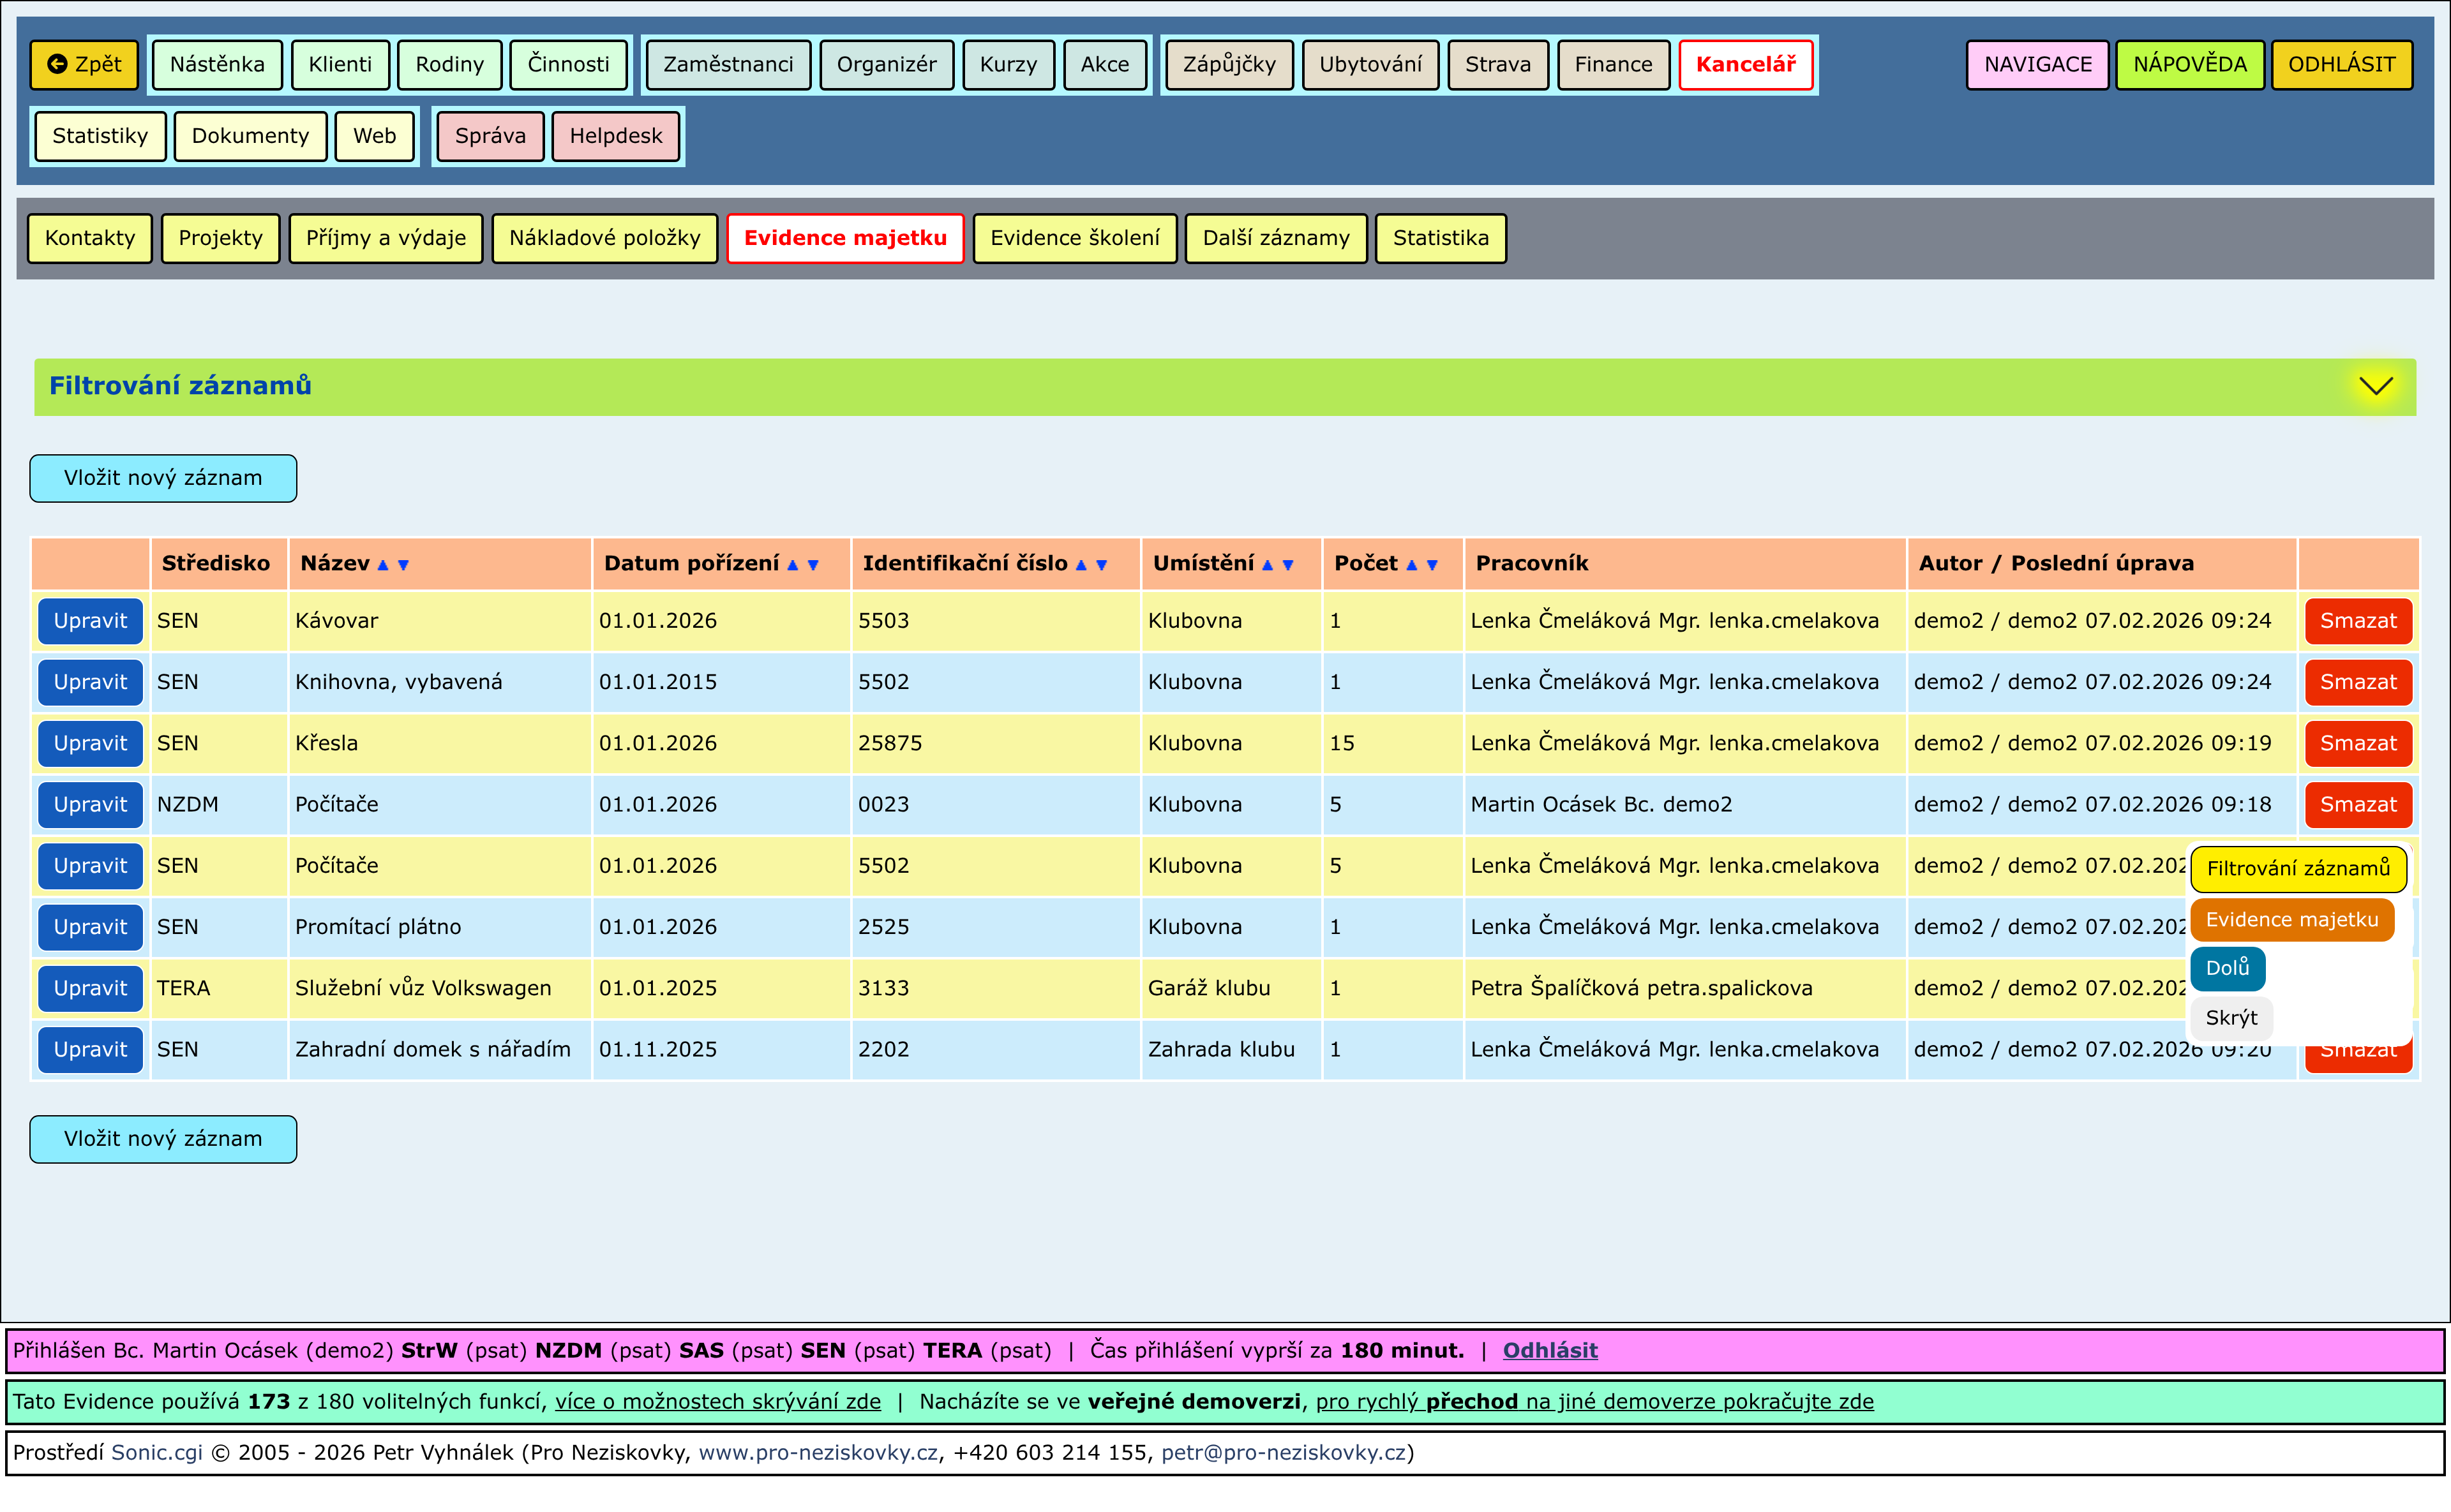Sort Počet column descending with down arrow
The image size is (2451, 1512).
coord(1432,565)
